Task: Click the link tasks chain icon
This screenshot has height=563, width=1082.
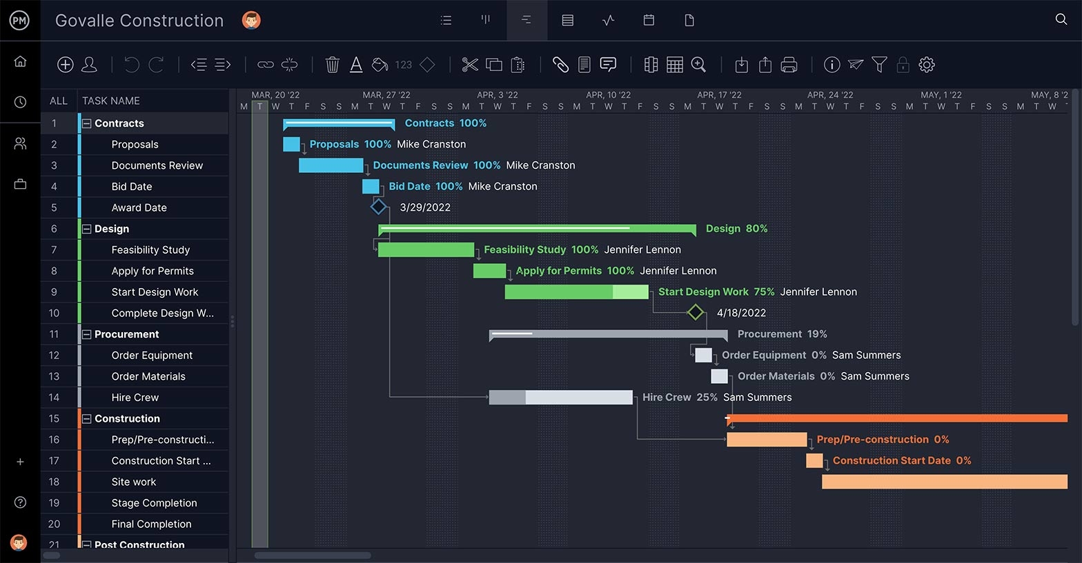Action: click(266, 65)
